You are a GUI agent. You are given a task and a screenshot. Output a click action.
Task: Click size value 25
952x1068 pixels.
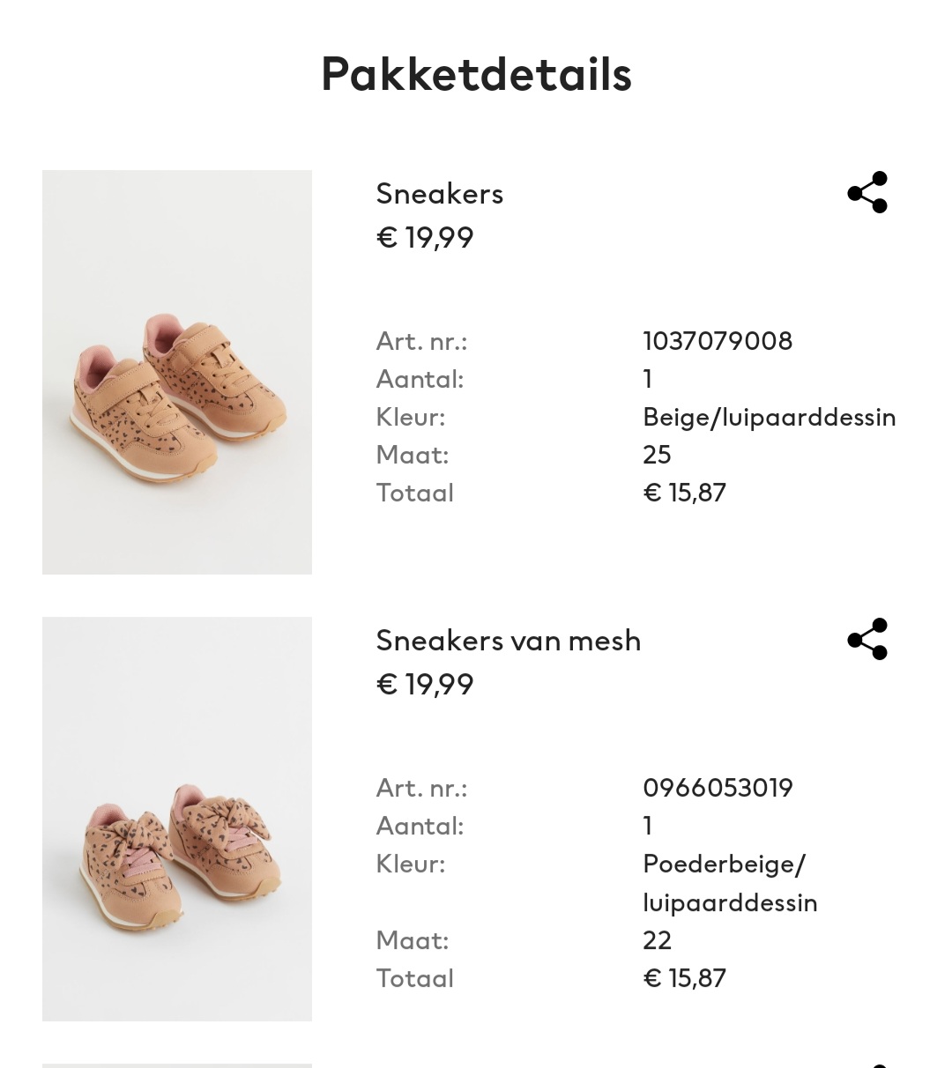[657, 455]
